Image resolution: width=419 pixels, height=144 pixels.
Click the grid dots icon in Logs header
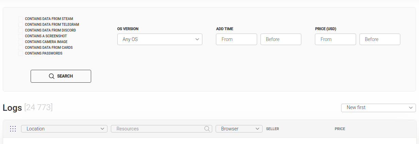coord(13,129)
